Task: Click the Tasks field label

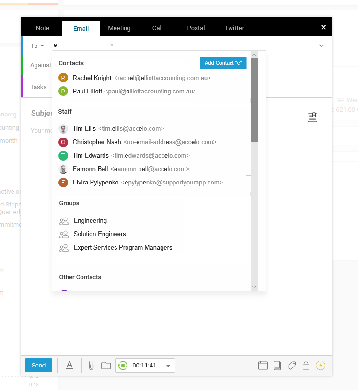Action: click(x=38, y=87)
